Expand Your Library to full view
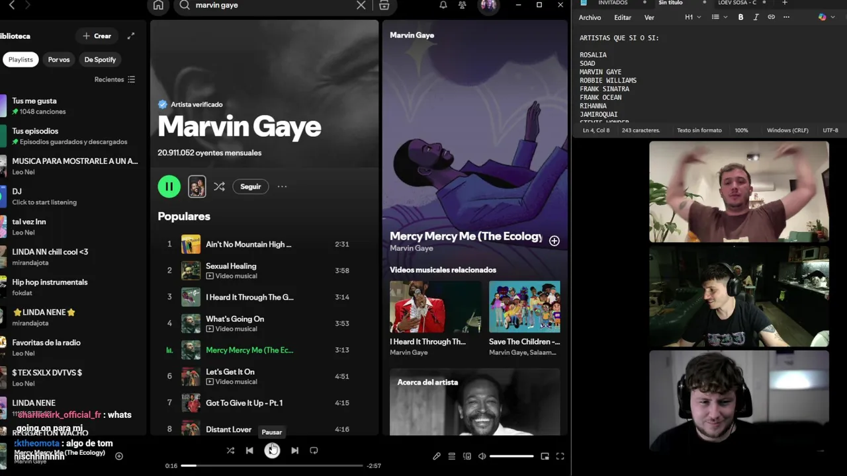Viewport: 847px width, 476px height. pyautogui.click(x=131, y=36)
